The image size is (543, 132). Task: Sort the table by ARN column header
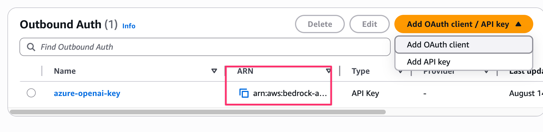(x=245, y=71)
